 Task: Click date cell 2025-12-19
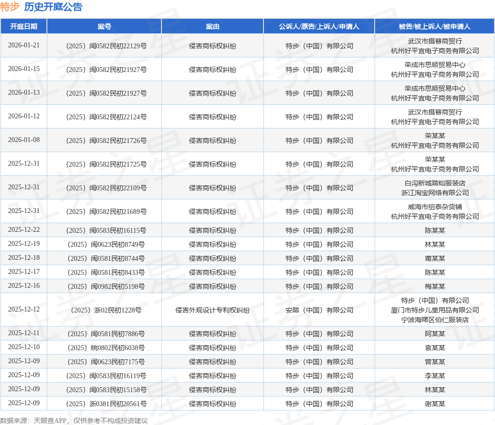(x=24, y=243)
